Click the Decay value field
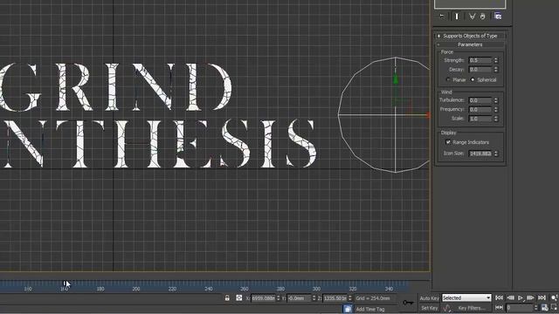This screenshot has height=314, width=559. point(480,70)
